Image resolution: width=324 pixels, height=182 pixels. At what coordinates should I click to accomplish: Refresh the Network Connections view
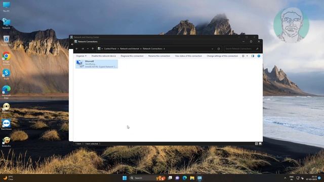pos(219,49)
